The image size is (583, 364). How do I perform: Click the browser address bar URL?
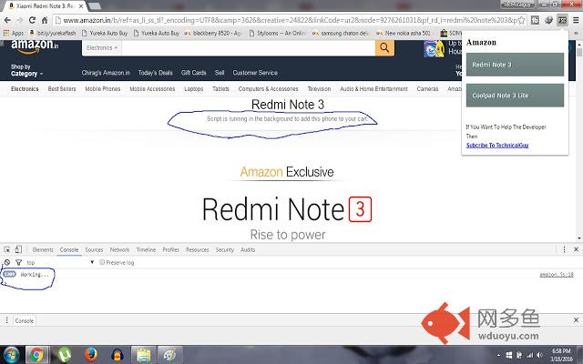click(x=290, y=20)
